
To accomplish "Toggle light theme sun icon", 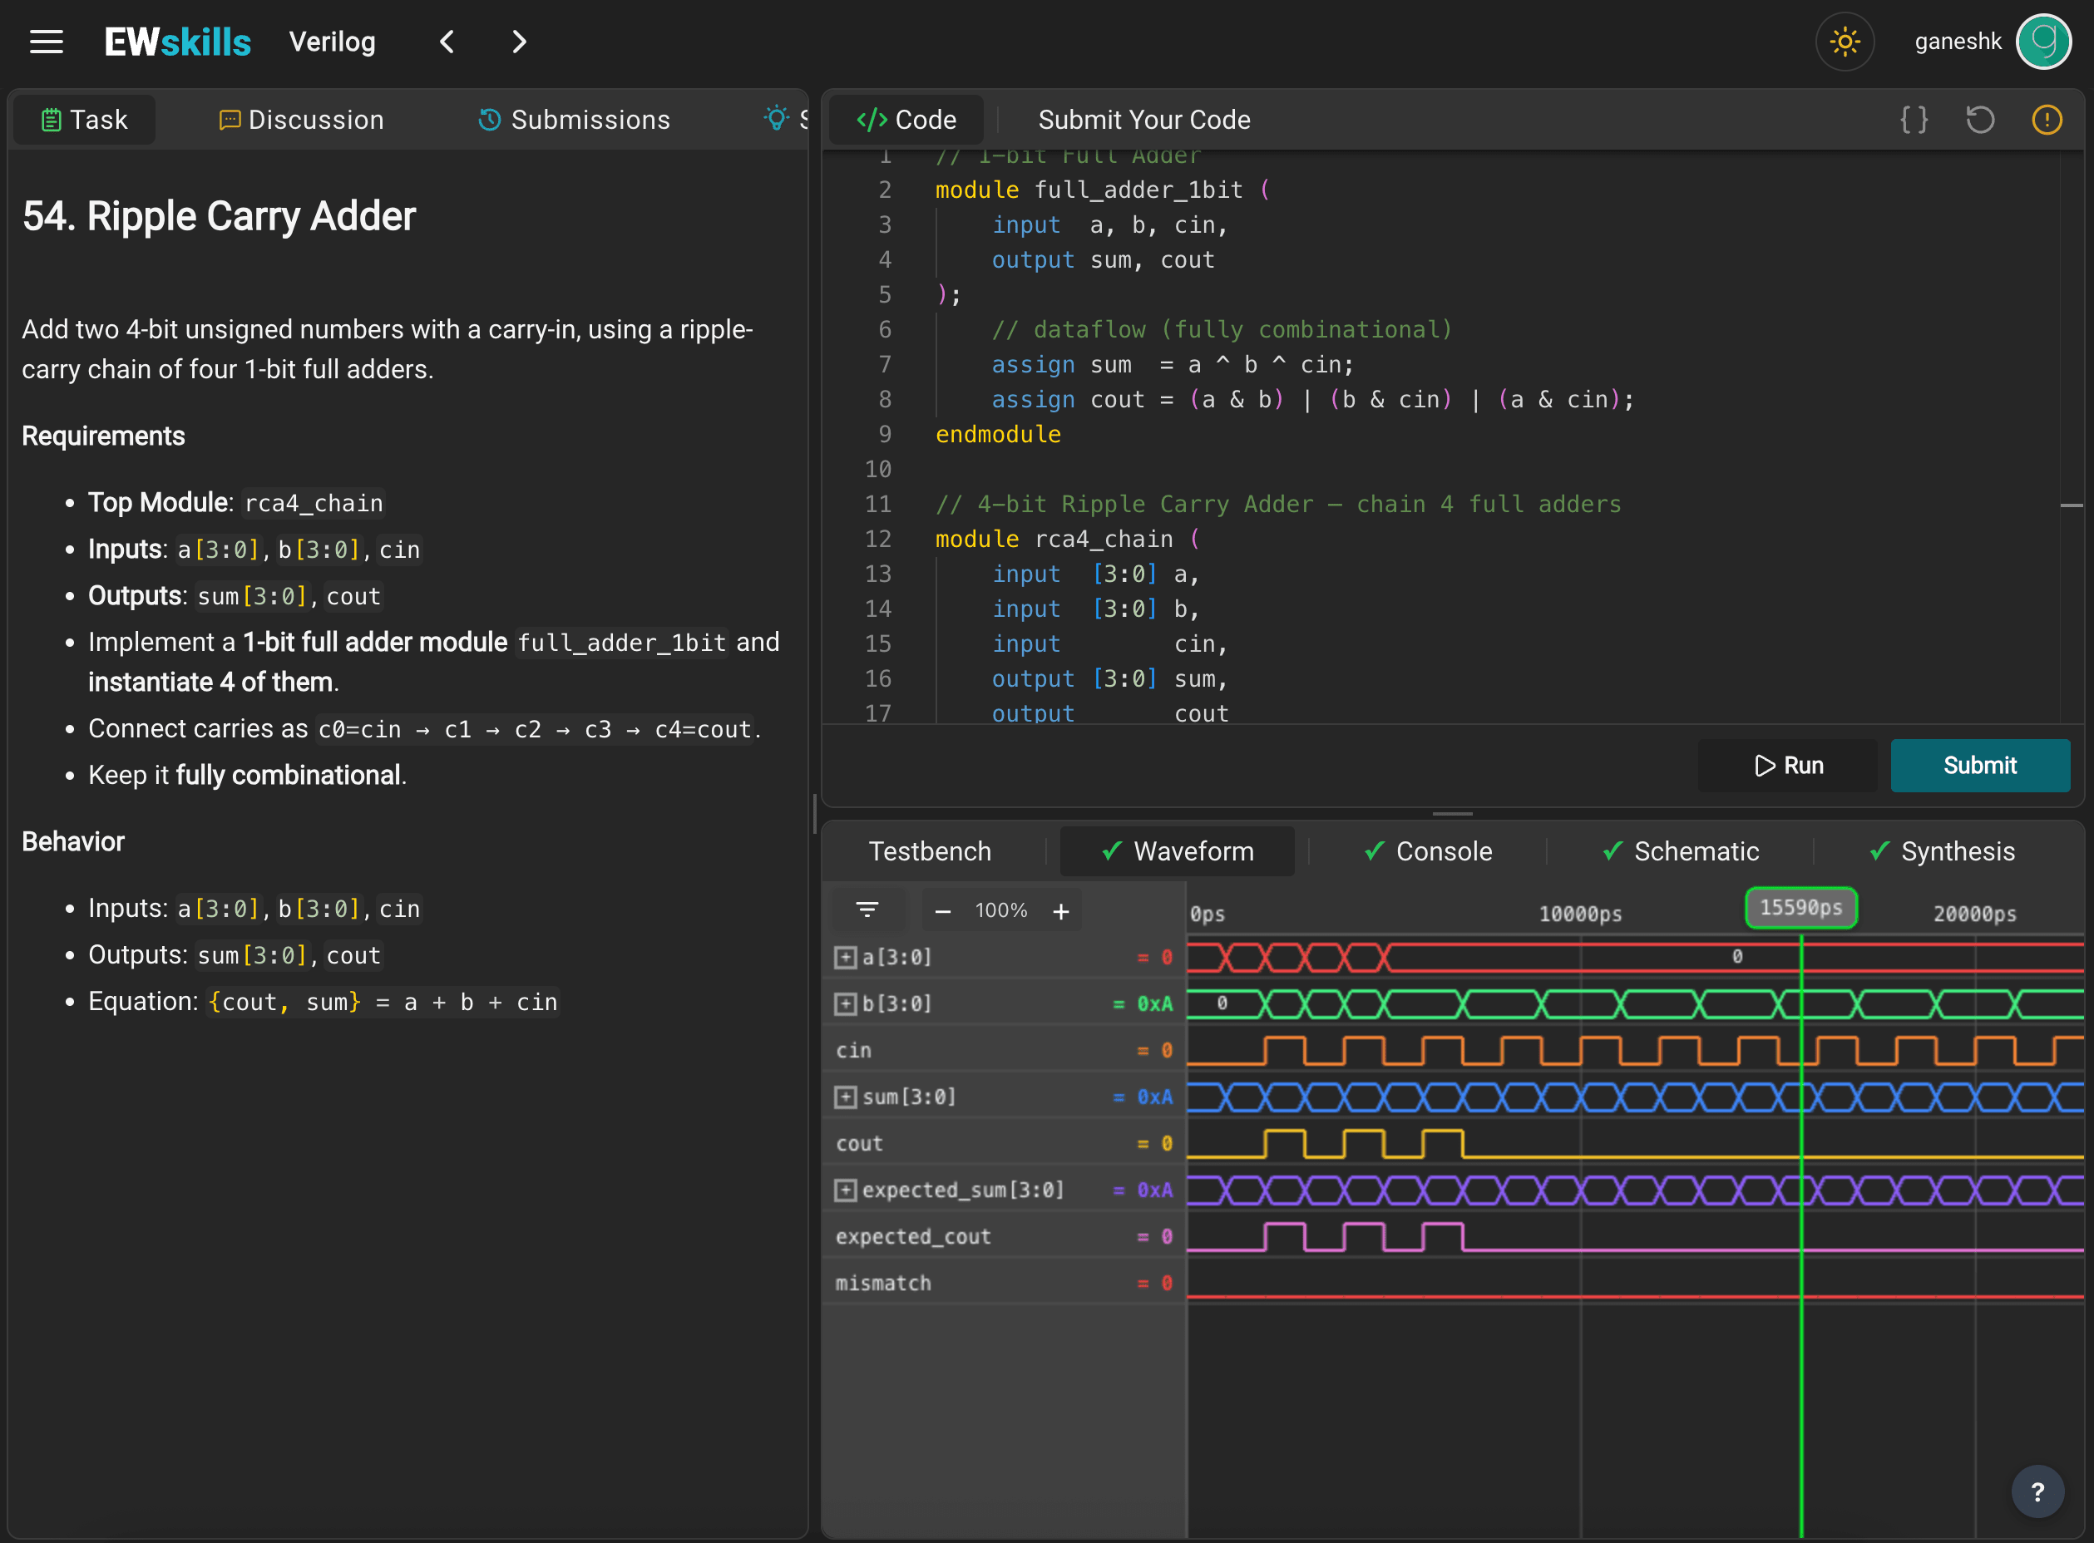I will tap(1844, 42).
